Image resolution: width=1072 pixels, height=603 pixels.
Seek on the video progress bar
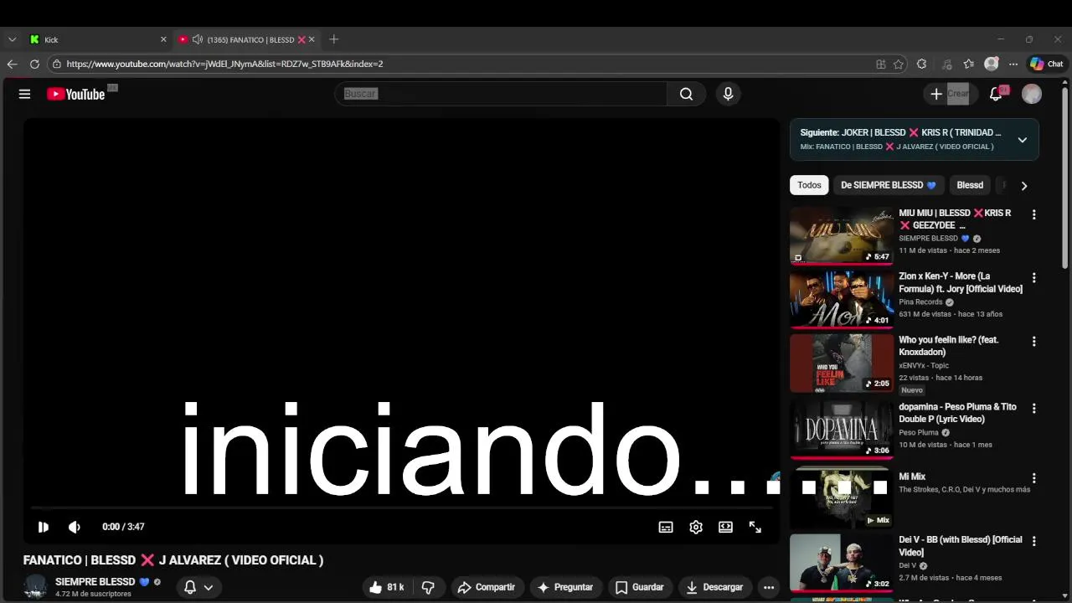coord(402,508)
